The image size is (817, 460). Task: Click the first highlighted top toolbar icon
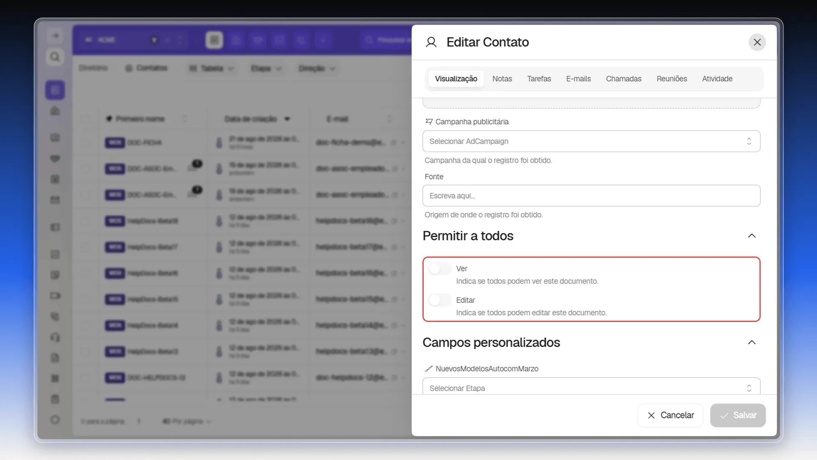pyautogui.click(x=214, y=40)
